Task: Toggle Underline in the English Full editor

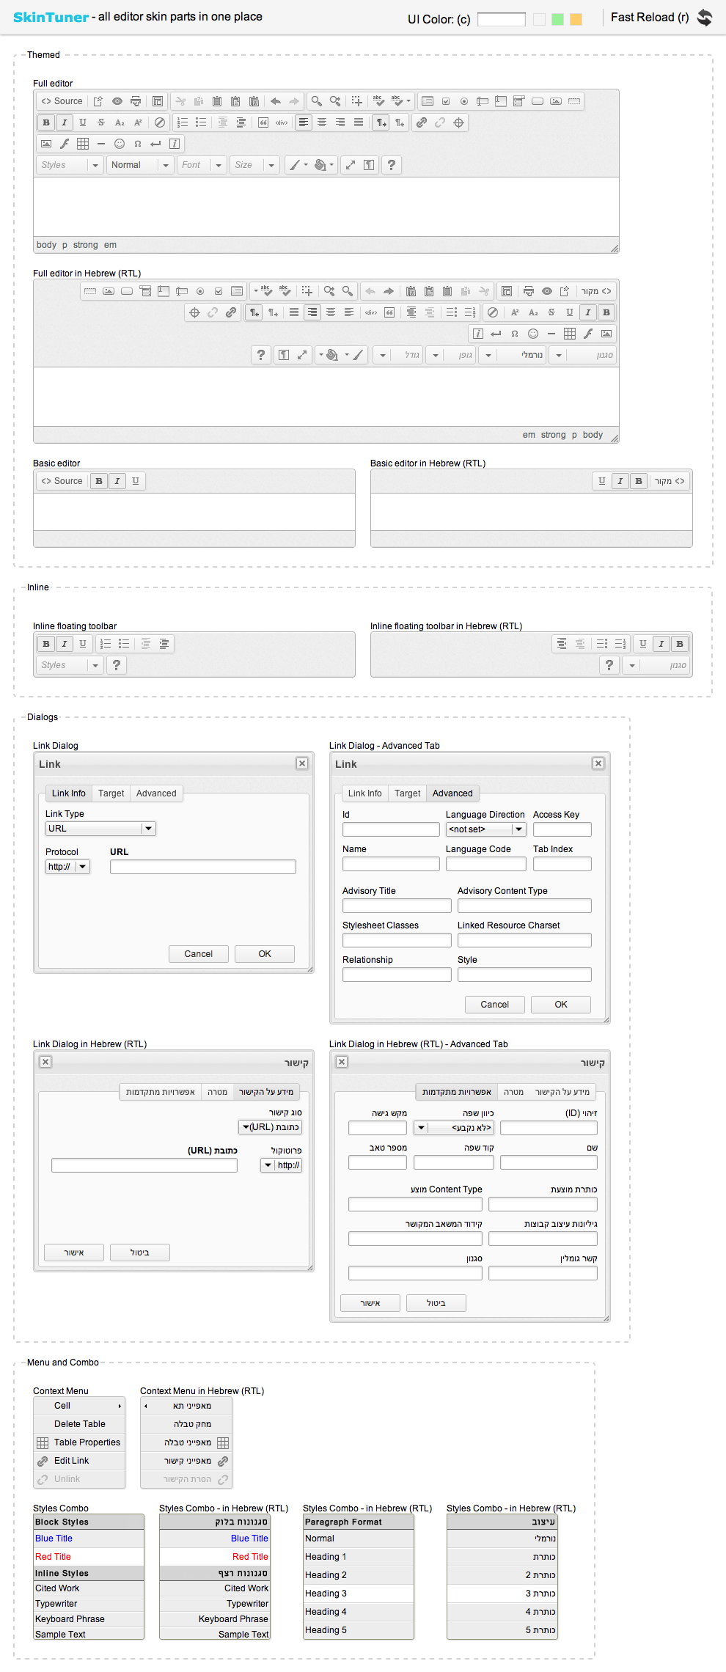Action: coord(83,122)
